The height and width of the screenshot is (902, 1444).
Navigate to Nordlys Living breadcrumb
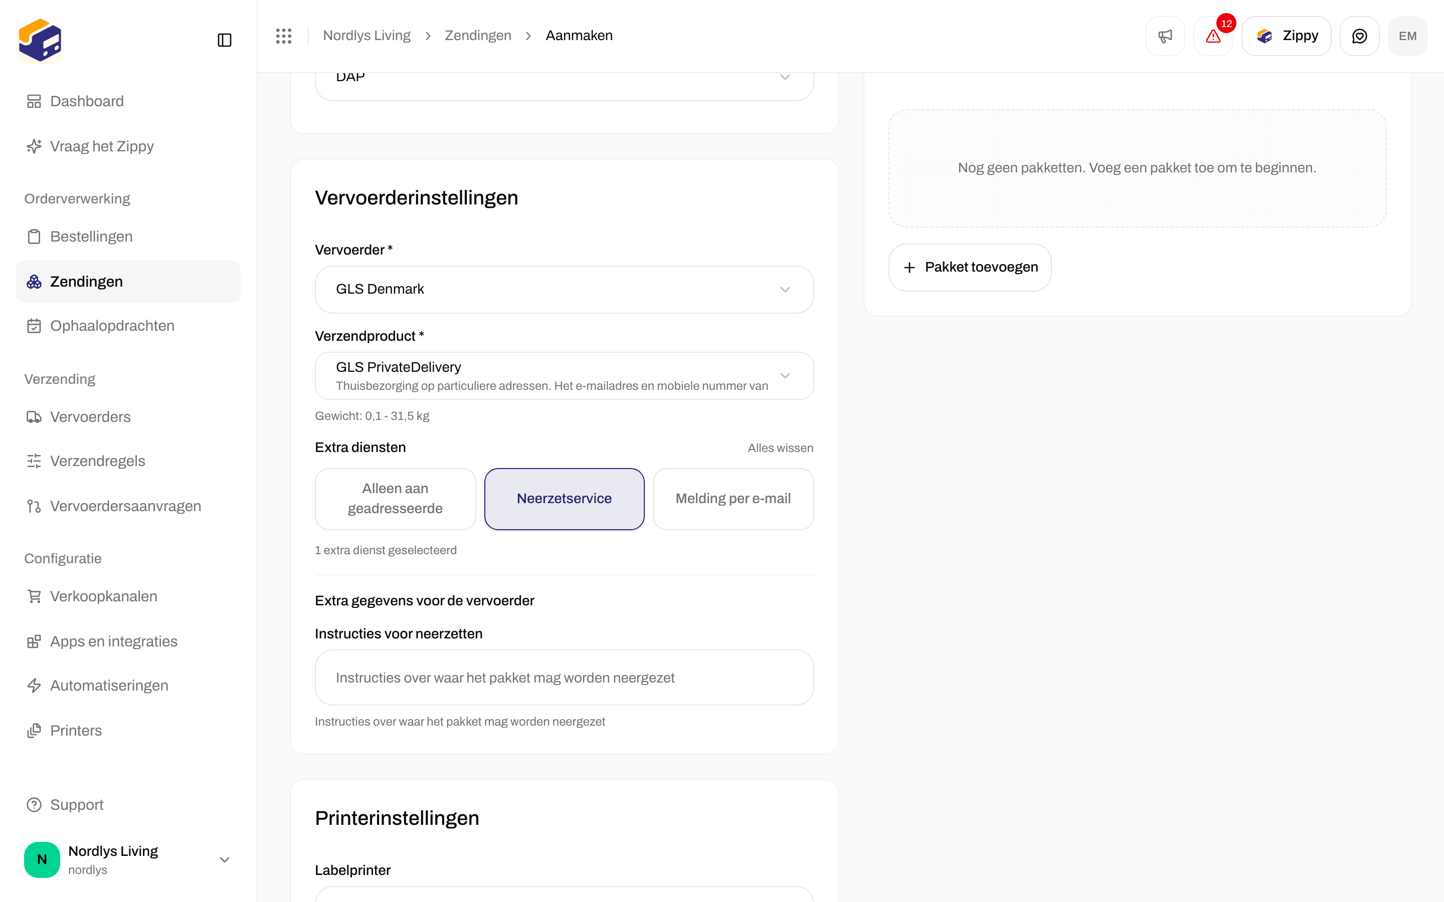[x=367, y=36]
